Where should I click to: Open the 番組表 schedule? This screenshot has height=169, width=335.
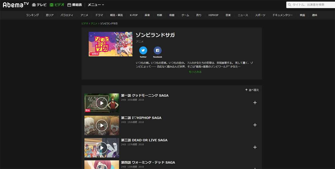pyautogui.click(x=75, y=5)
